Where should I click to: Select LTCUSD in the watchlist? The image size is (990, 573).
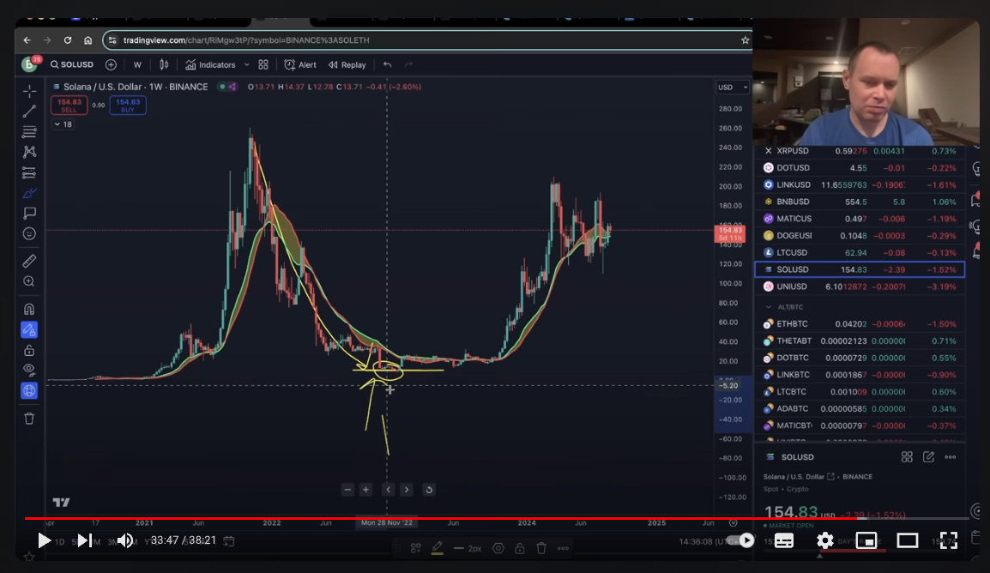[x=860, y=252]
